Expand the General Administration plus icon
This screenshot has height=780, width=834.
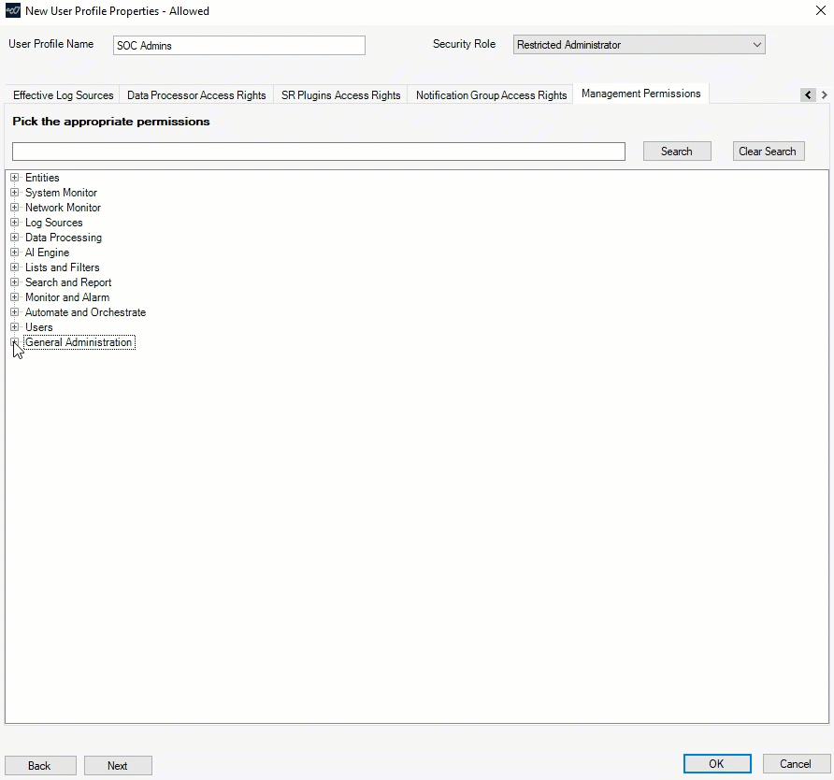[14, 342]
